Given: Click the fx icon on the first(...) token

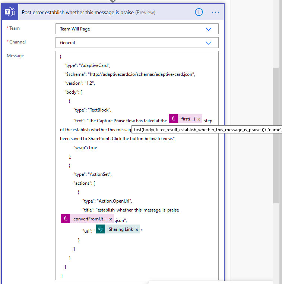Looking at the screenshot, I should (173, 119).
